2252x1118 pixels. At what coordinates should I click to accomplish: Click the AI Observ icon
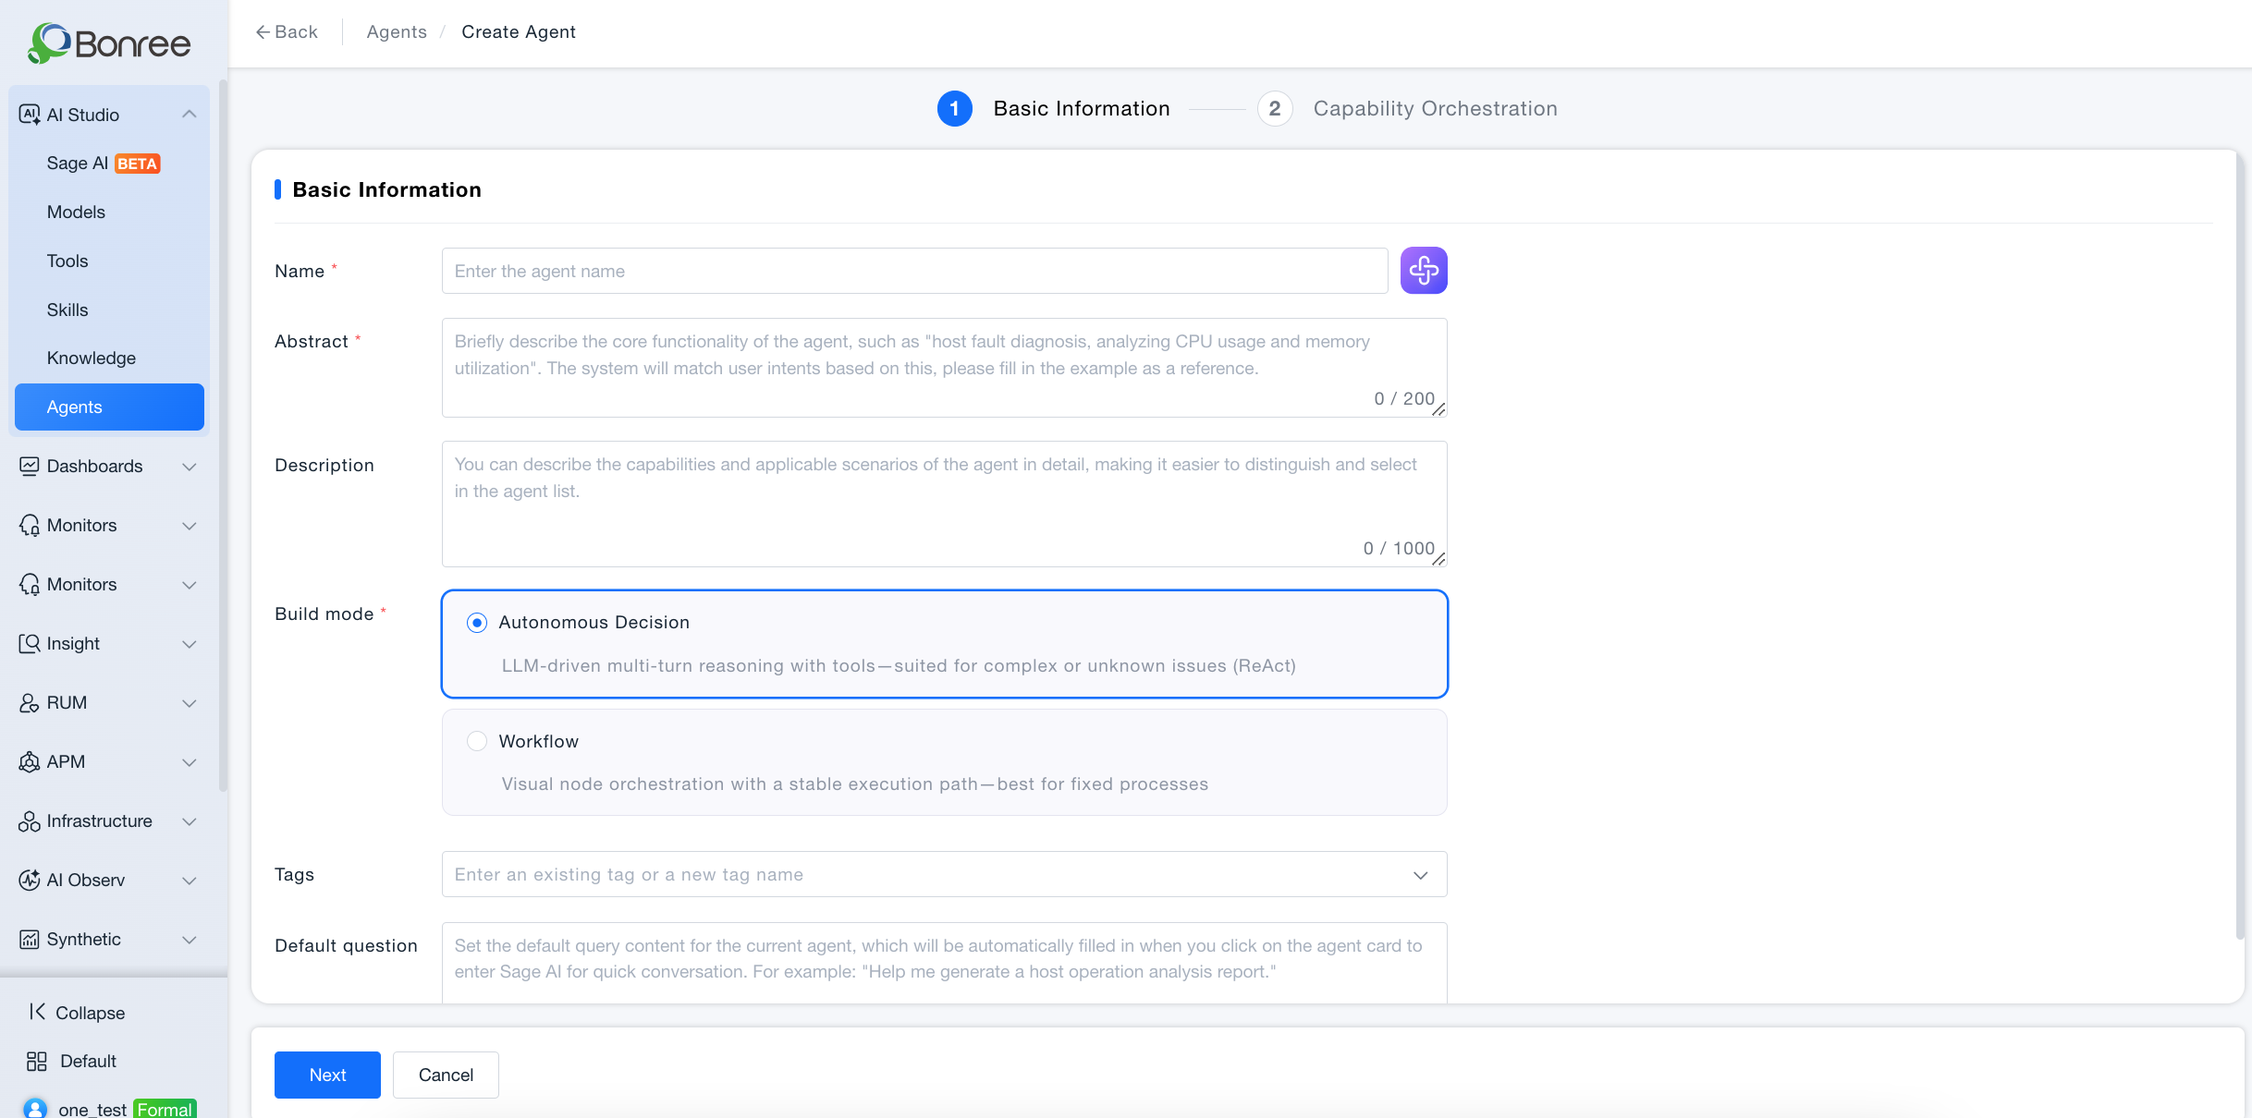[30, 880]
